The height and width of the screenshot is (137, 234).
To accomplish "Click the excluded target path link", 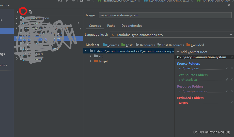I will point(183,103).
